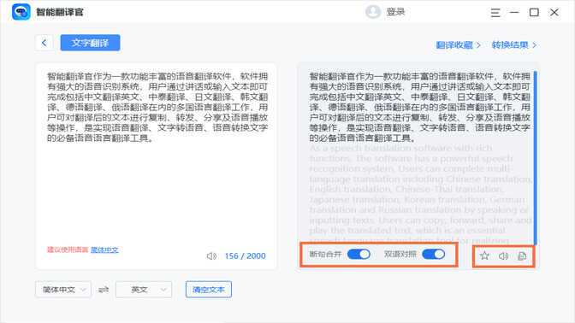Open the 简体中文 source language dropdown
The width and height of the screenshot is (575, 323).
pos(63,290)
